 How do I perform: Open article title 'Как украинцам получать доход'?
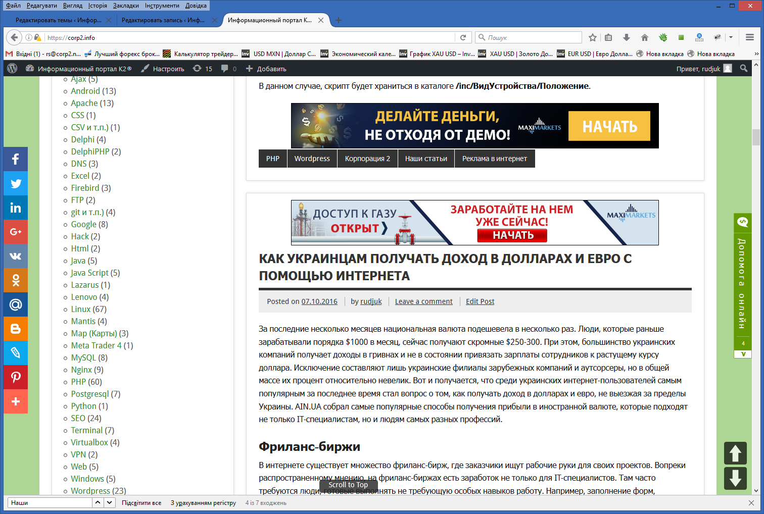coord(445,267)
